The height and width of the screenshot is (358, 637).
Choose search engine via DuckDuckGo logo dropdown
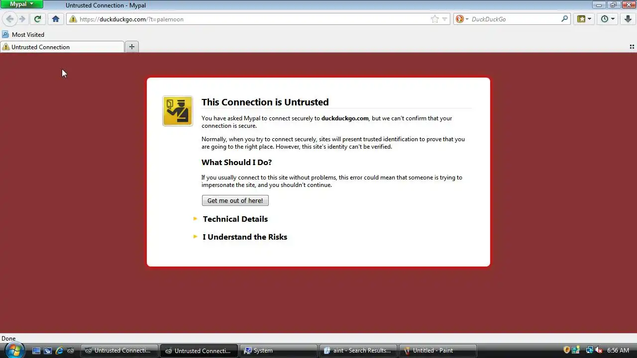pos(462,19)
